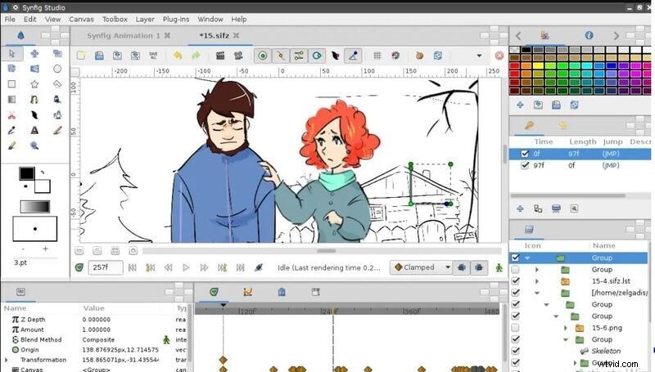The image size is (655, 372).
Task: Click the 257f current frame field
Action: [x=106, y=267]
